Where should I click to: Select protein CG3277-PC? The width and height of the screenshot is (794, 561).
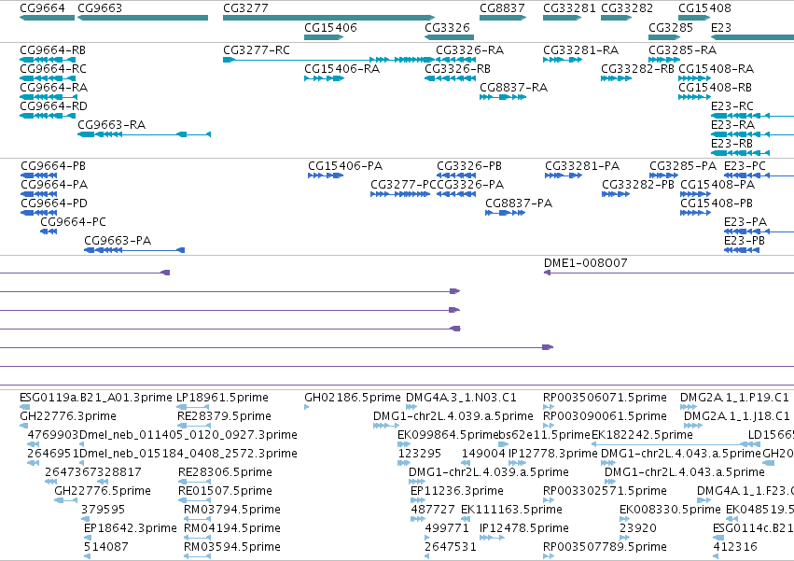[x=403, y=185]
